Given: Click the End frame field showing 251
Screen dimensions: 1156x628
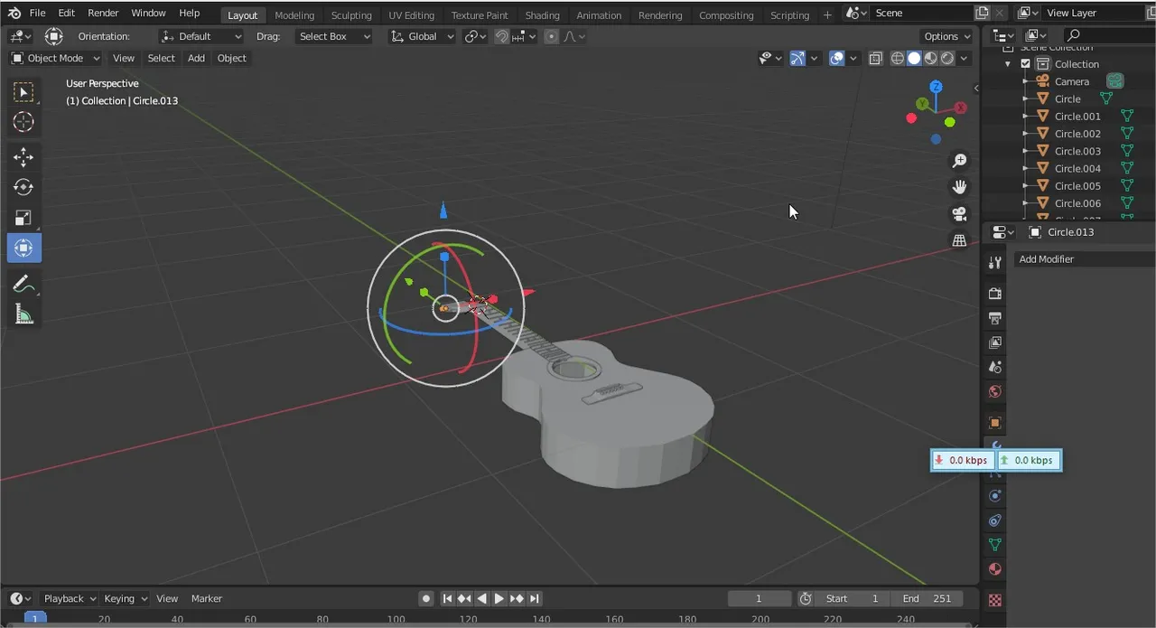Looking at the screenshot, I should [x=927, y=598].
